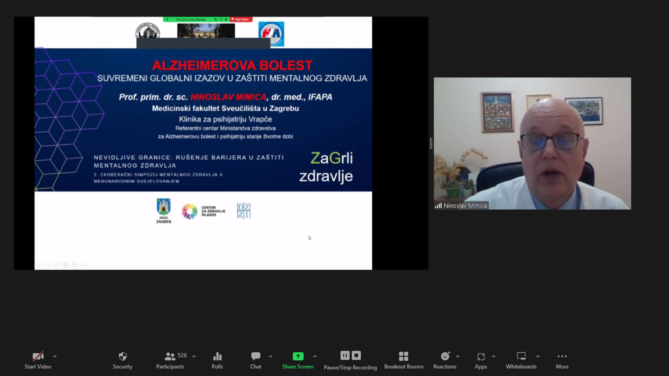Stop the recording
This screenshot has height=376, width=669.
(x=356, y=355)
